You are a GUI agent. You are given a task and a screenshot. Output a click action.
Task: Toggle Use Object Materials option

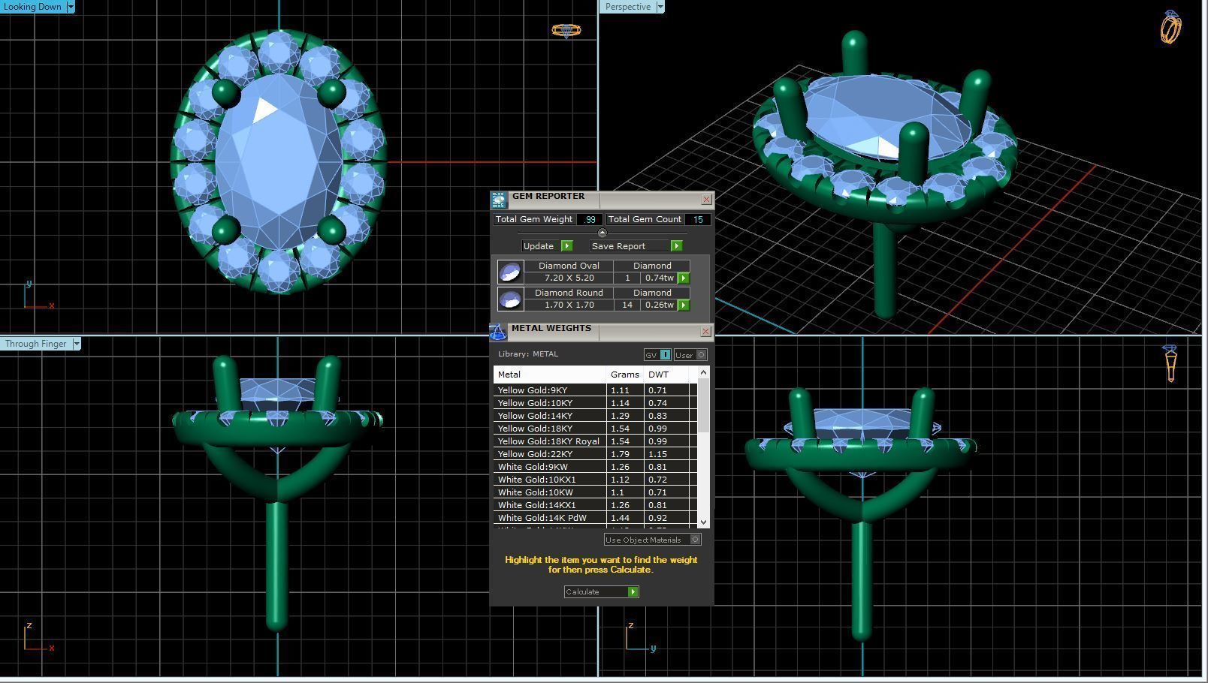coord(652,540)
